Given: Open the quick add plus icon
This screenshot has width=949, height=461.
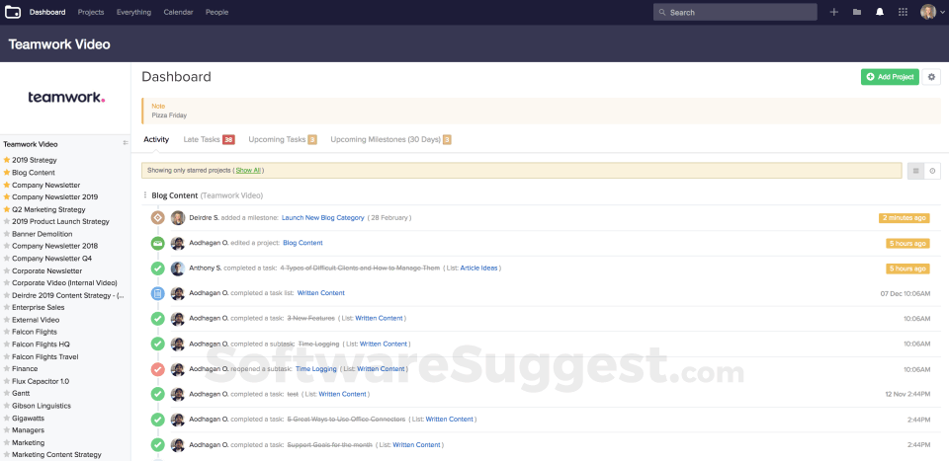Looking at the screenshot, I should coord(834,12).
